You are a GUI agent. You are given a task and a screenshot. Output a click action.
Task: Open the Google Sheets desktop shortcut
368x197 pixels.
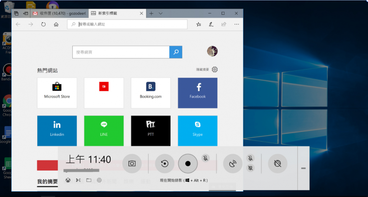pos(7,168)
